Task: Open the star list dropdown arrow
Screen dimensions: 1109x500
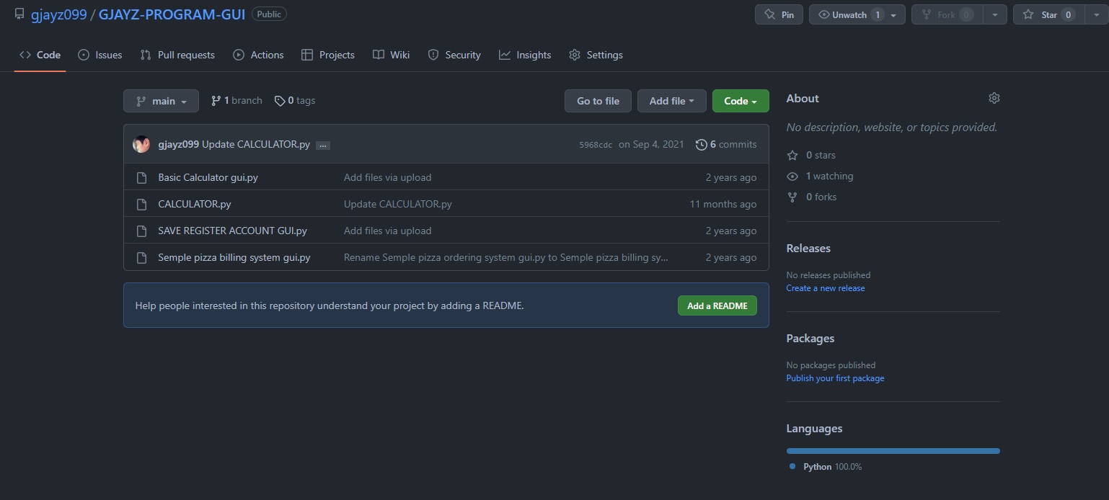Action: (x=1096, y=14)
